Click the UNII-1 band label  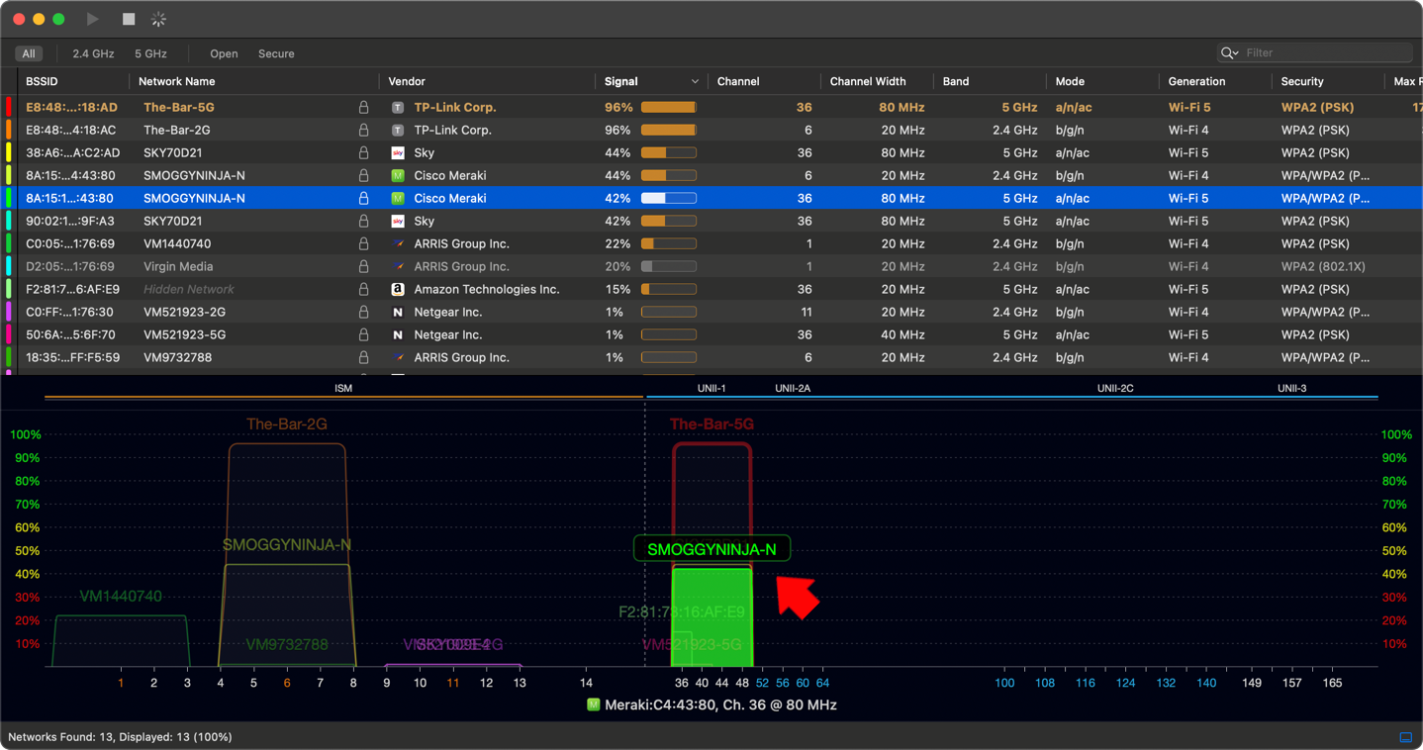(x=711, y=388)
